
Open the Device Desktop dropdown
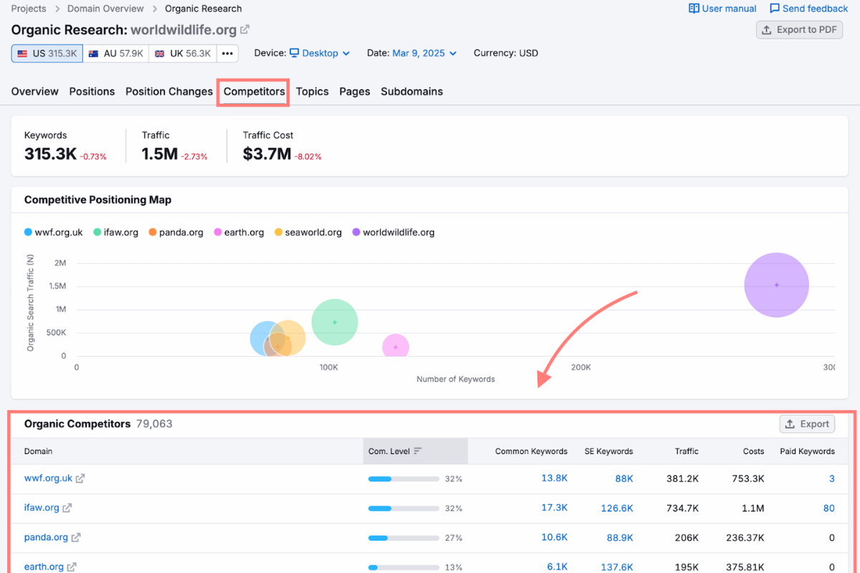click(x=320, y=53)
